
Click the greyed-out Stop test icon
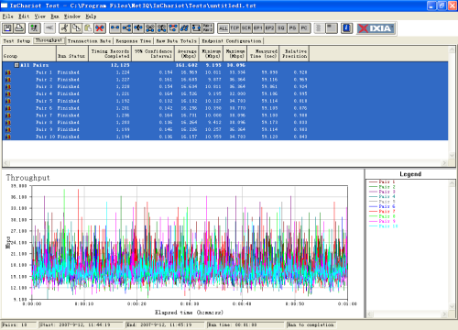pyautogui.click(x=49, y=28)
